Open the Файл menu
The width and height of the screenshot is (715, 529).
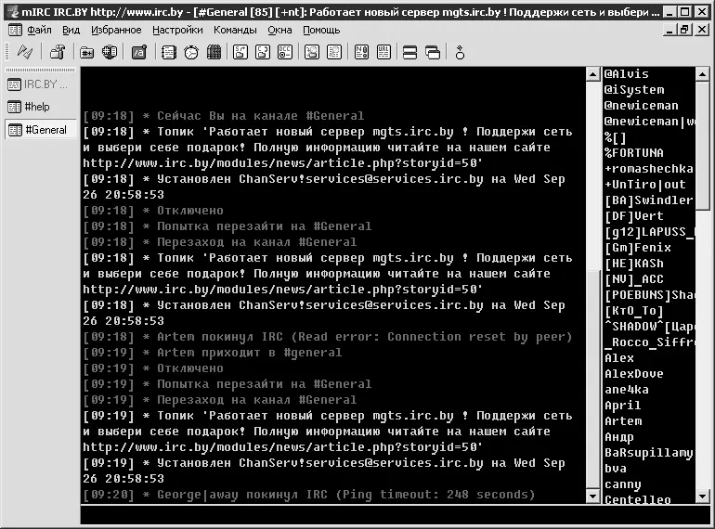(39, 30)
